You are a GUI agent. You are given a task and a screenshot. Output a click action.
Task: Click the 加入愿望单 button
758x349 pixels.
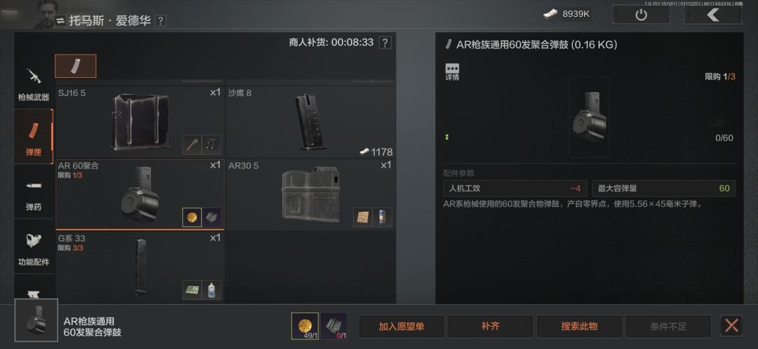(x=401, y=327)
